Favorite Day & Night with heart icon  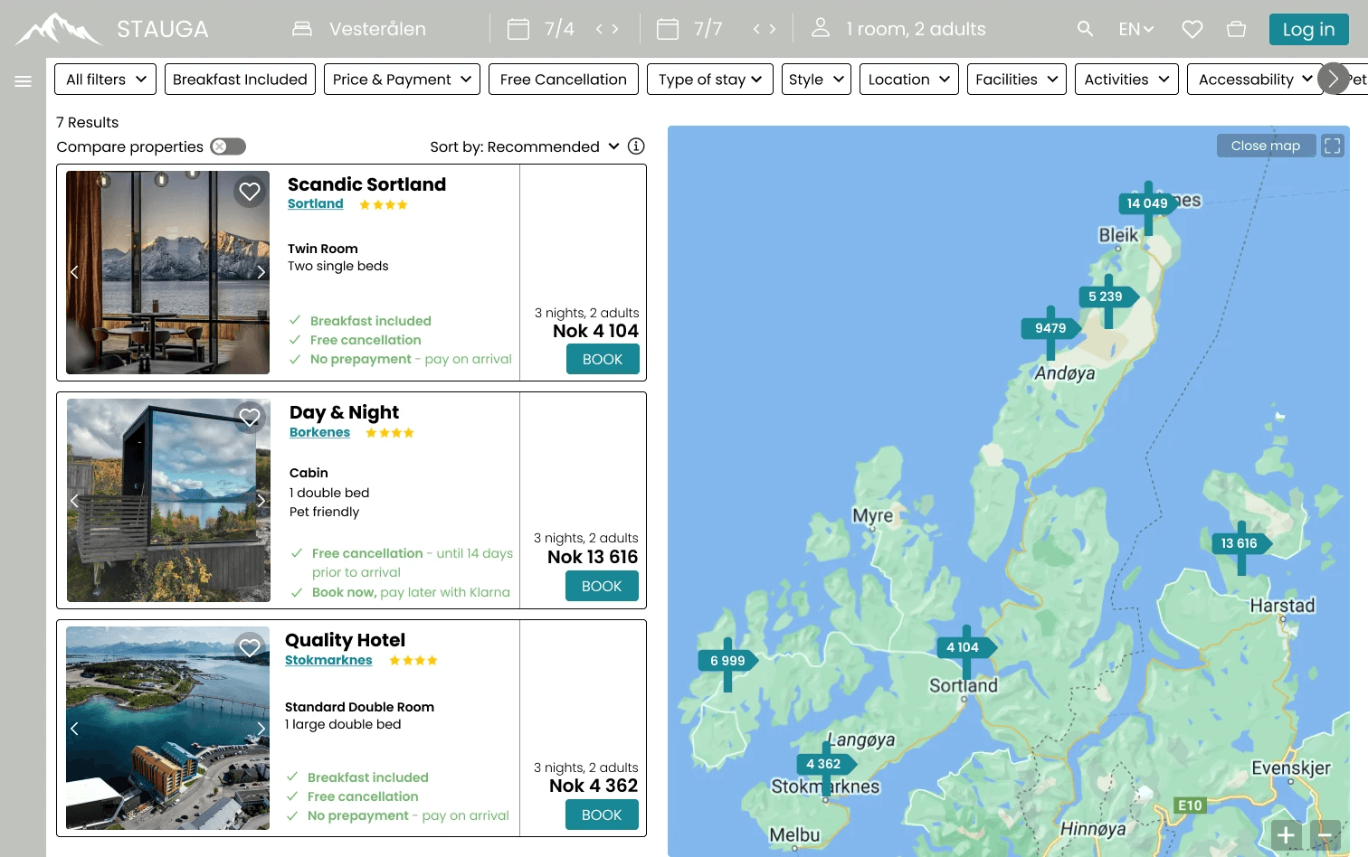(x=250, y=417)
